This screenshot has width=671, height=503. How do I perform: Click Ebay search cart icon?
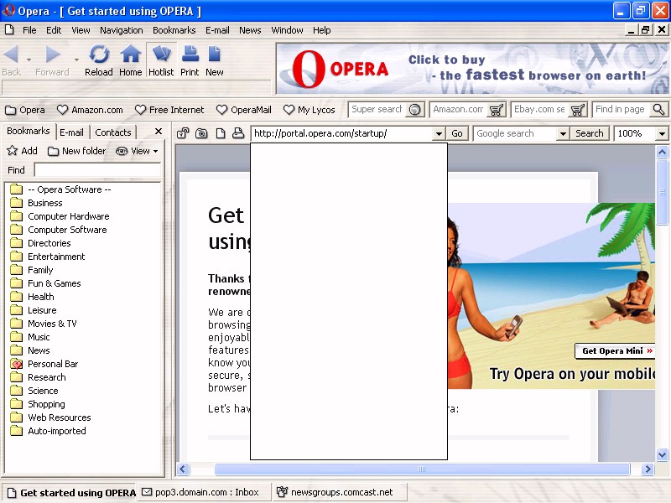(x=578, y=110)
